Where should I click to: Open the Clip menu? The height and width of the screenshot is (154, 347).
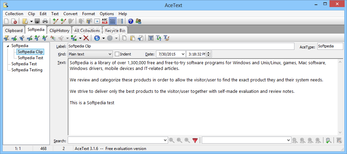[x=31, y=14]
